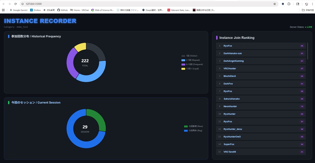Image resolution: width=315 pixels, height=163 pixels.
Task: Select the RyoHunterOwO ranking row
Action: click(x=261, y=137)
